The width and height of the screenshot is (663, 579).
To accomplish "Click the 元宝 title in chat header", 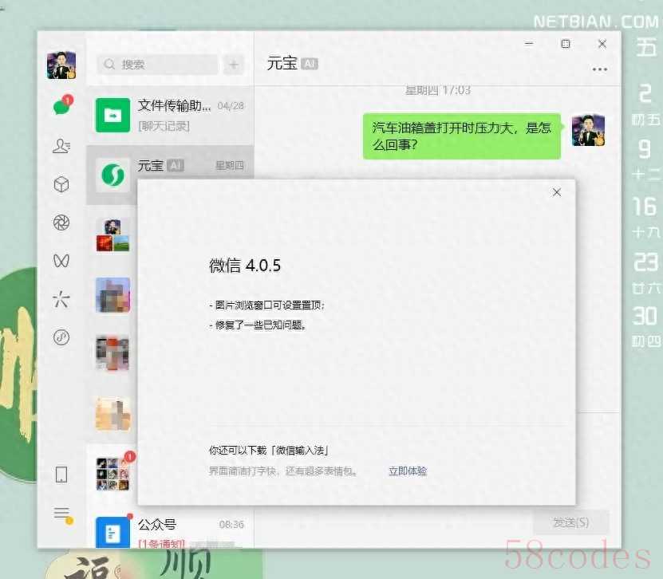I will pyautogui.click(x=282, y=63).
